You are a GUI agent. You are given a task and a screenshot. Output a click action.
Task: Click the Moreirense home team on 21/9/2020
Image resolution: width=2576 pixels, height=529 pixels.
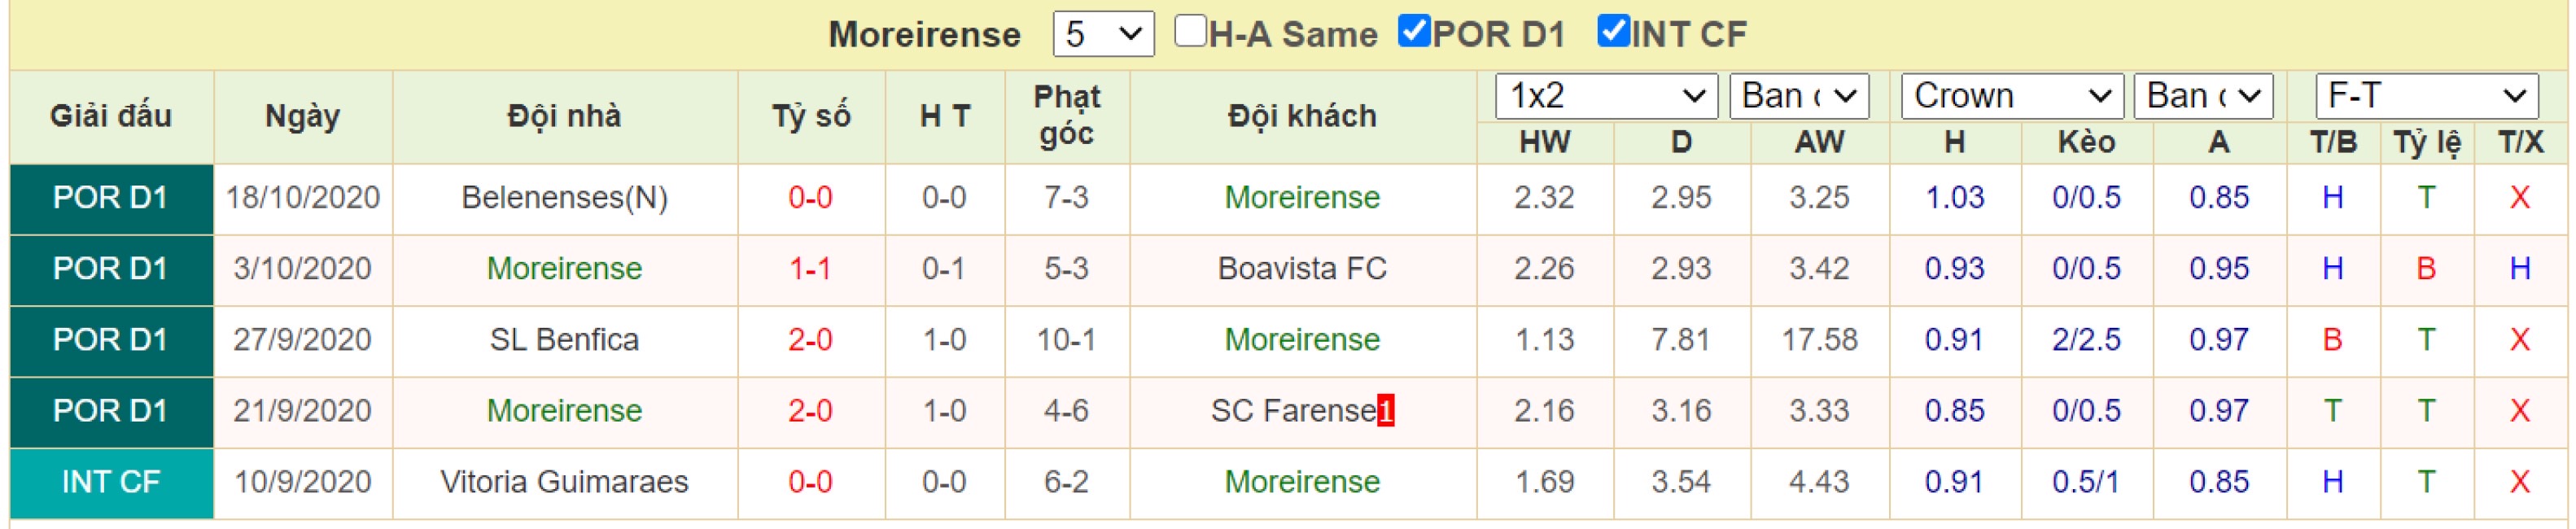(x=564, y=410)
